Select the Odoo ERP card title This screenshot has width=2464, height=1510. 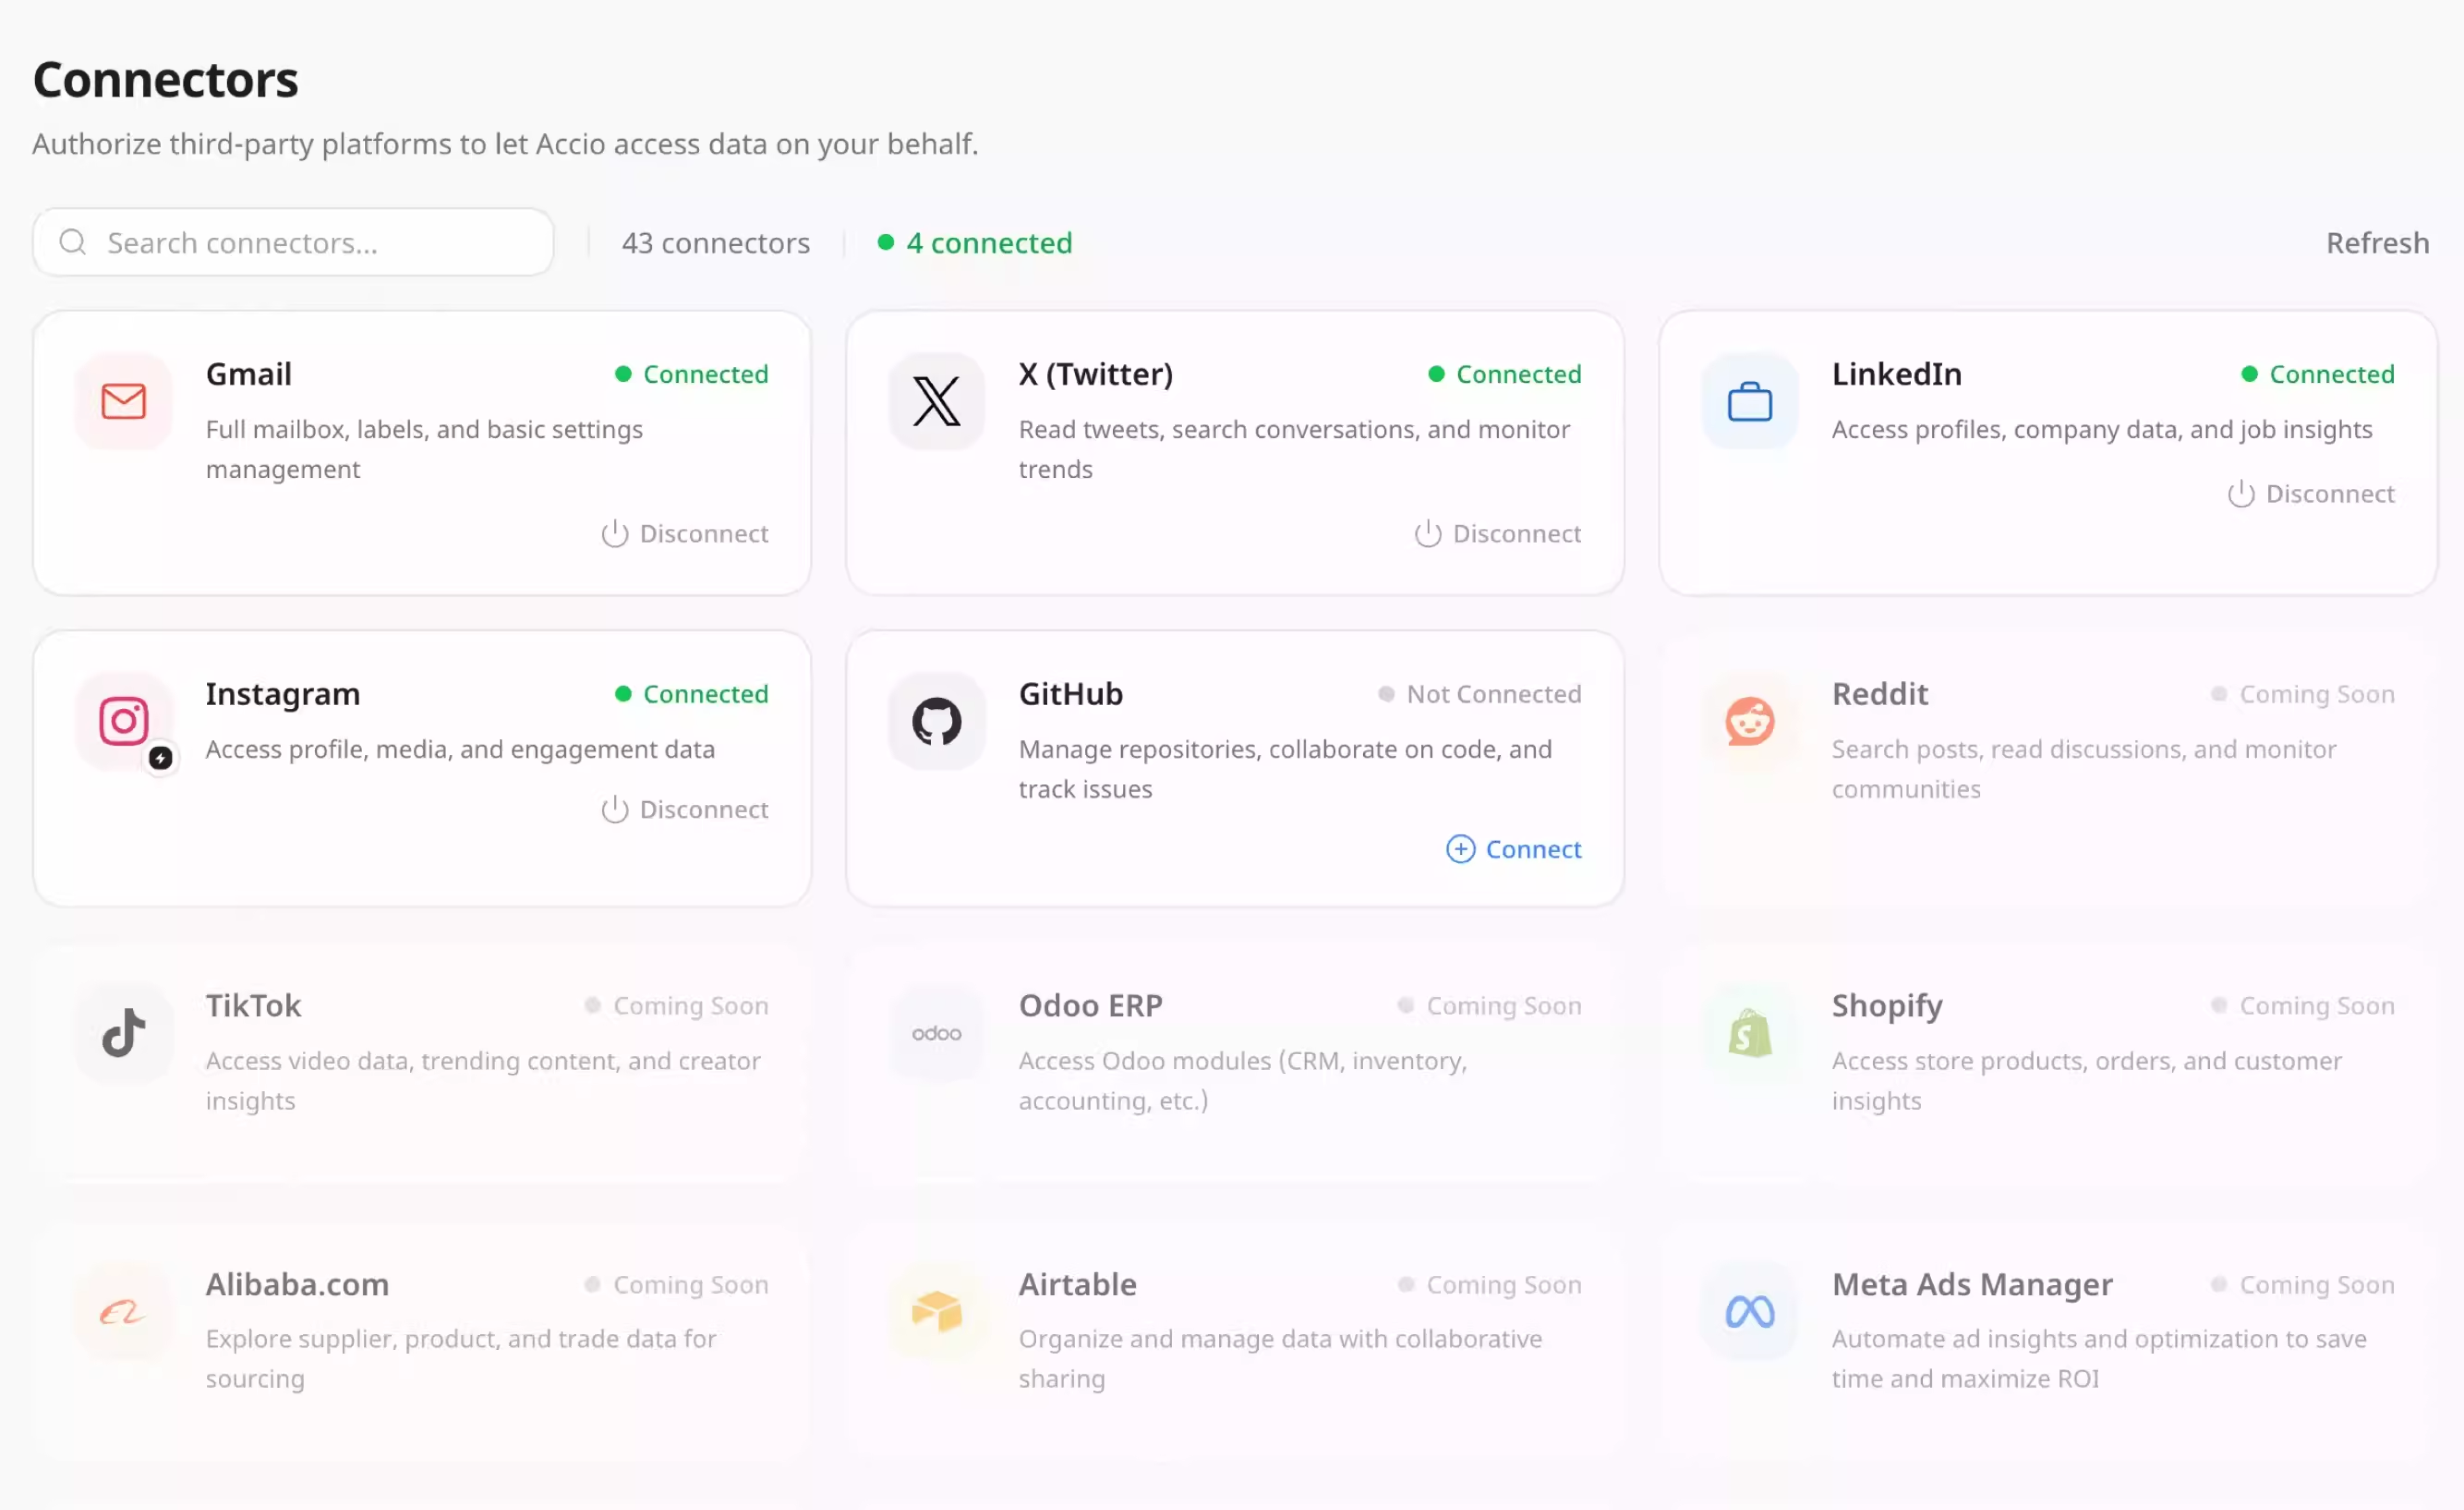1091,1006
